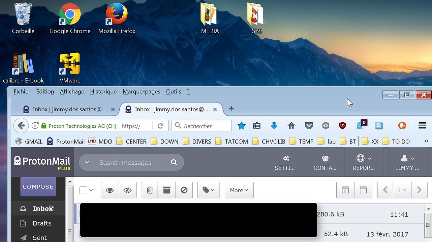Open the Ghostery ghost icon

coord(361,125)
